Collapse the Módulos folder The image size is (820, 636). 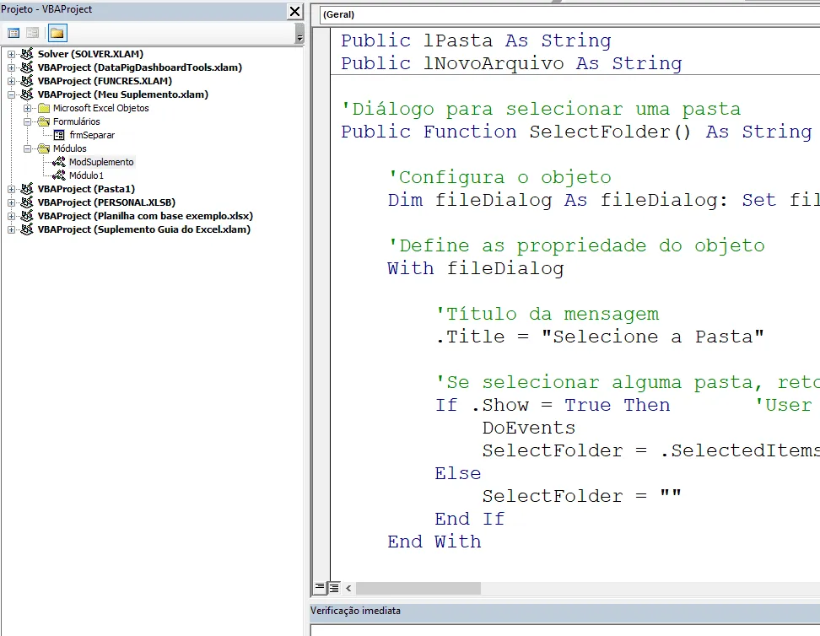coord(27,148)
